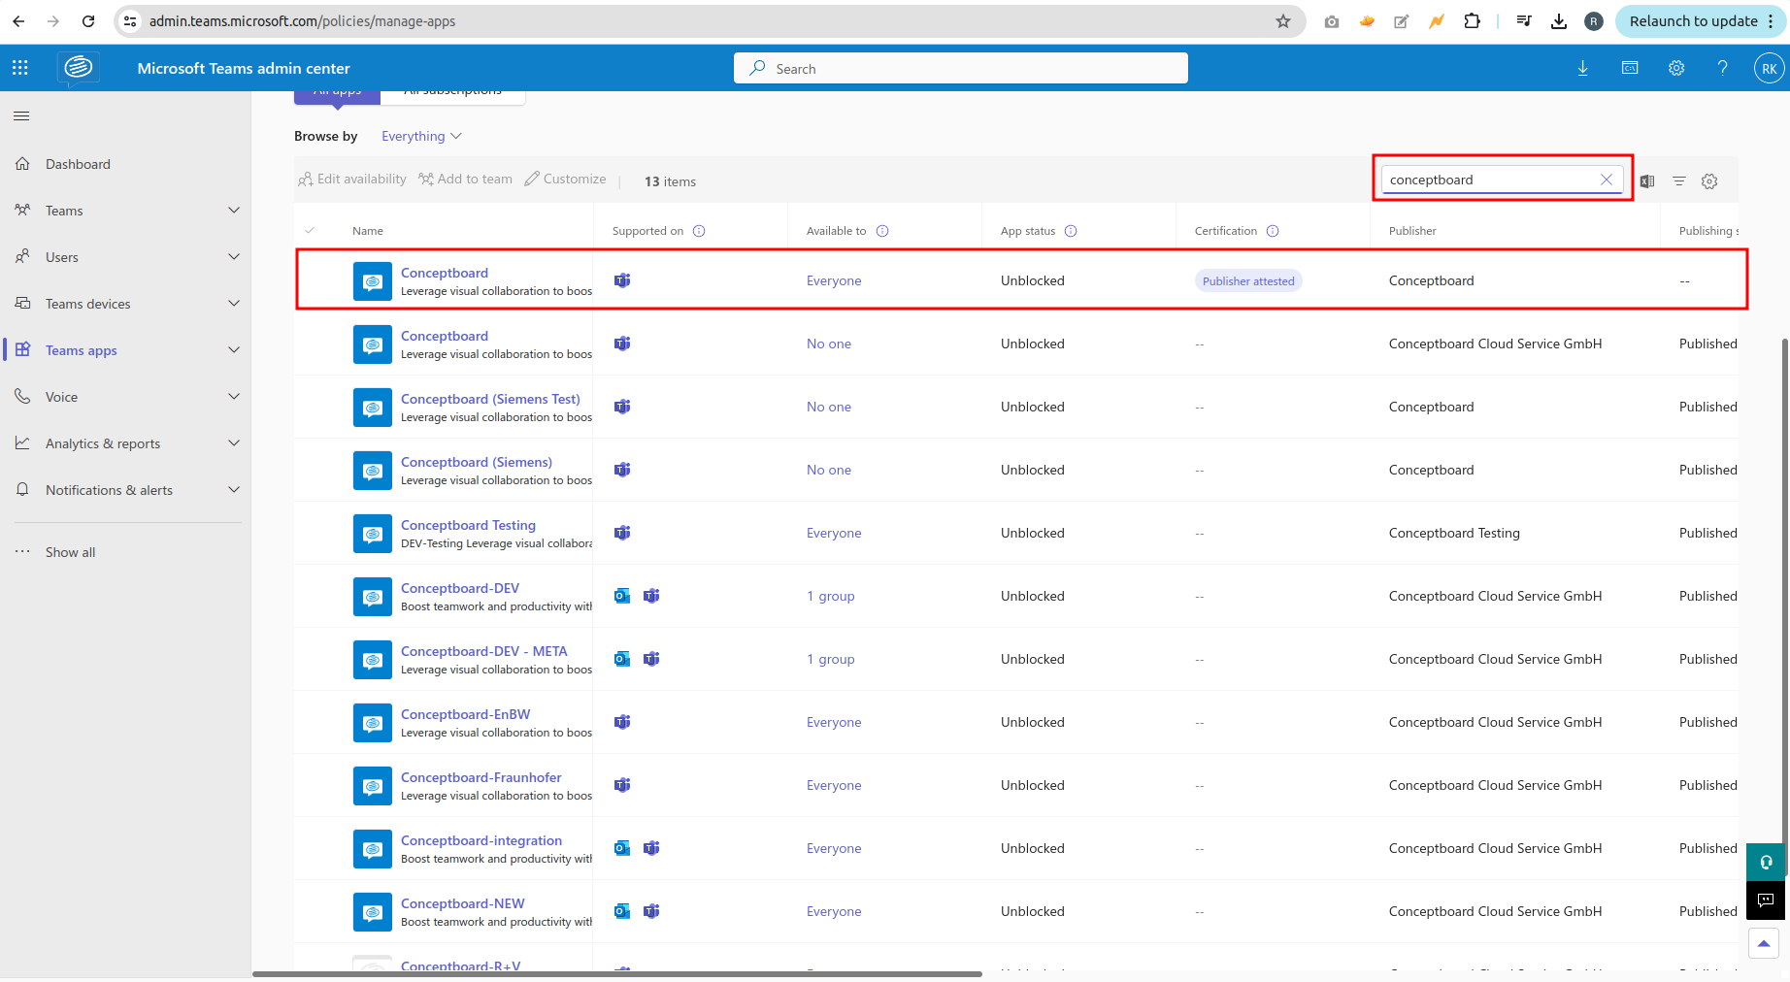Image resolution: width=1790 pixels, height=982 pixels.
Task: Click Add to team button
Action: [465, 180]
